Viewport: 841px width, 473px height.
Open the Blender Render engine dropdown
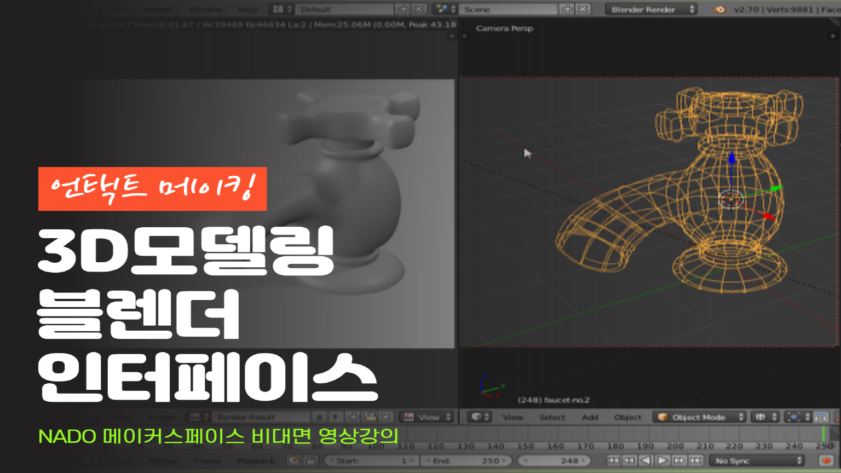pyautogui.click(x=651, y=9)
